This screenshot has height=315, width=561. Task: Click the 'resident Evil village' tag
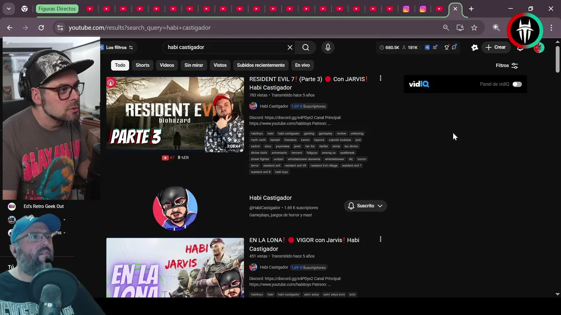coord(324,166)
